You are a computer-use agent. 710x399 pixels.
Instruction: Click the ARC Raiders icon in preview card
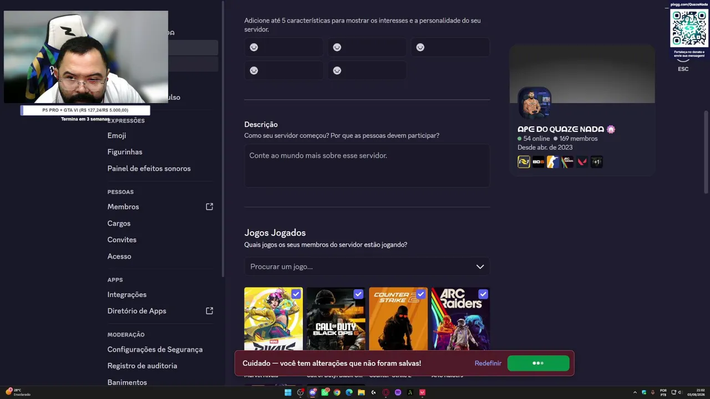pos(567,162)
